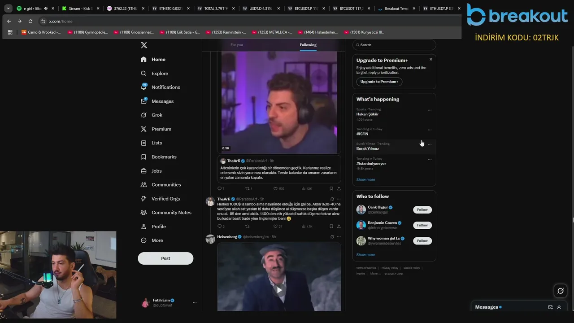Image resolution: width=574 pixels, height=323 pixels.
Task: Follow Why women get Ls
Action: pos(422,241)
